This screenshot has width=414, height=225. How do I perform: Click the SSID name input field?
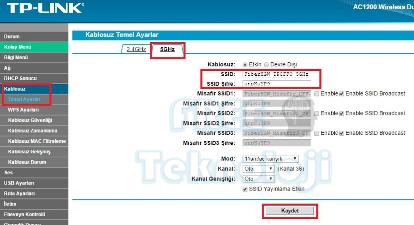tap(277, 74)
